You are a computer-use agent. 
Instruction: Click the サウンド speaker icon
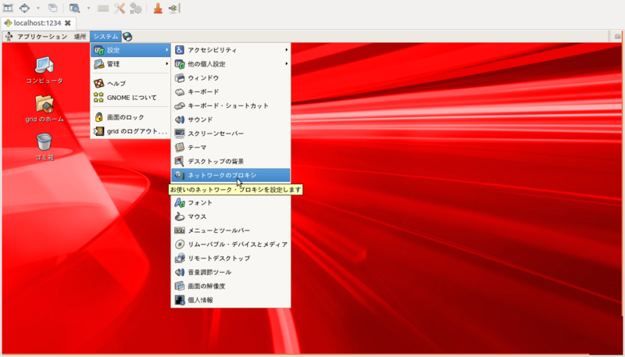(180, 120)
